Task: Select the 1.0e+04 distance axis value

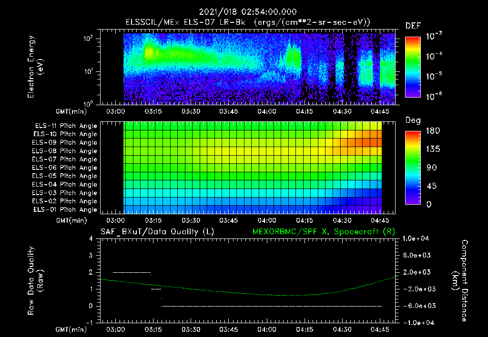Action: [416, 238]
